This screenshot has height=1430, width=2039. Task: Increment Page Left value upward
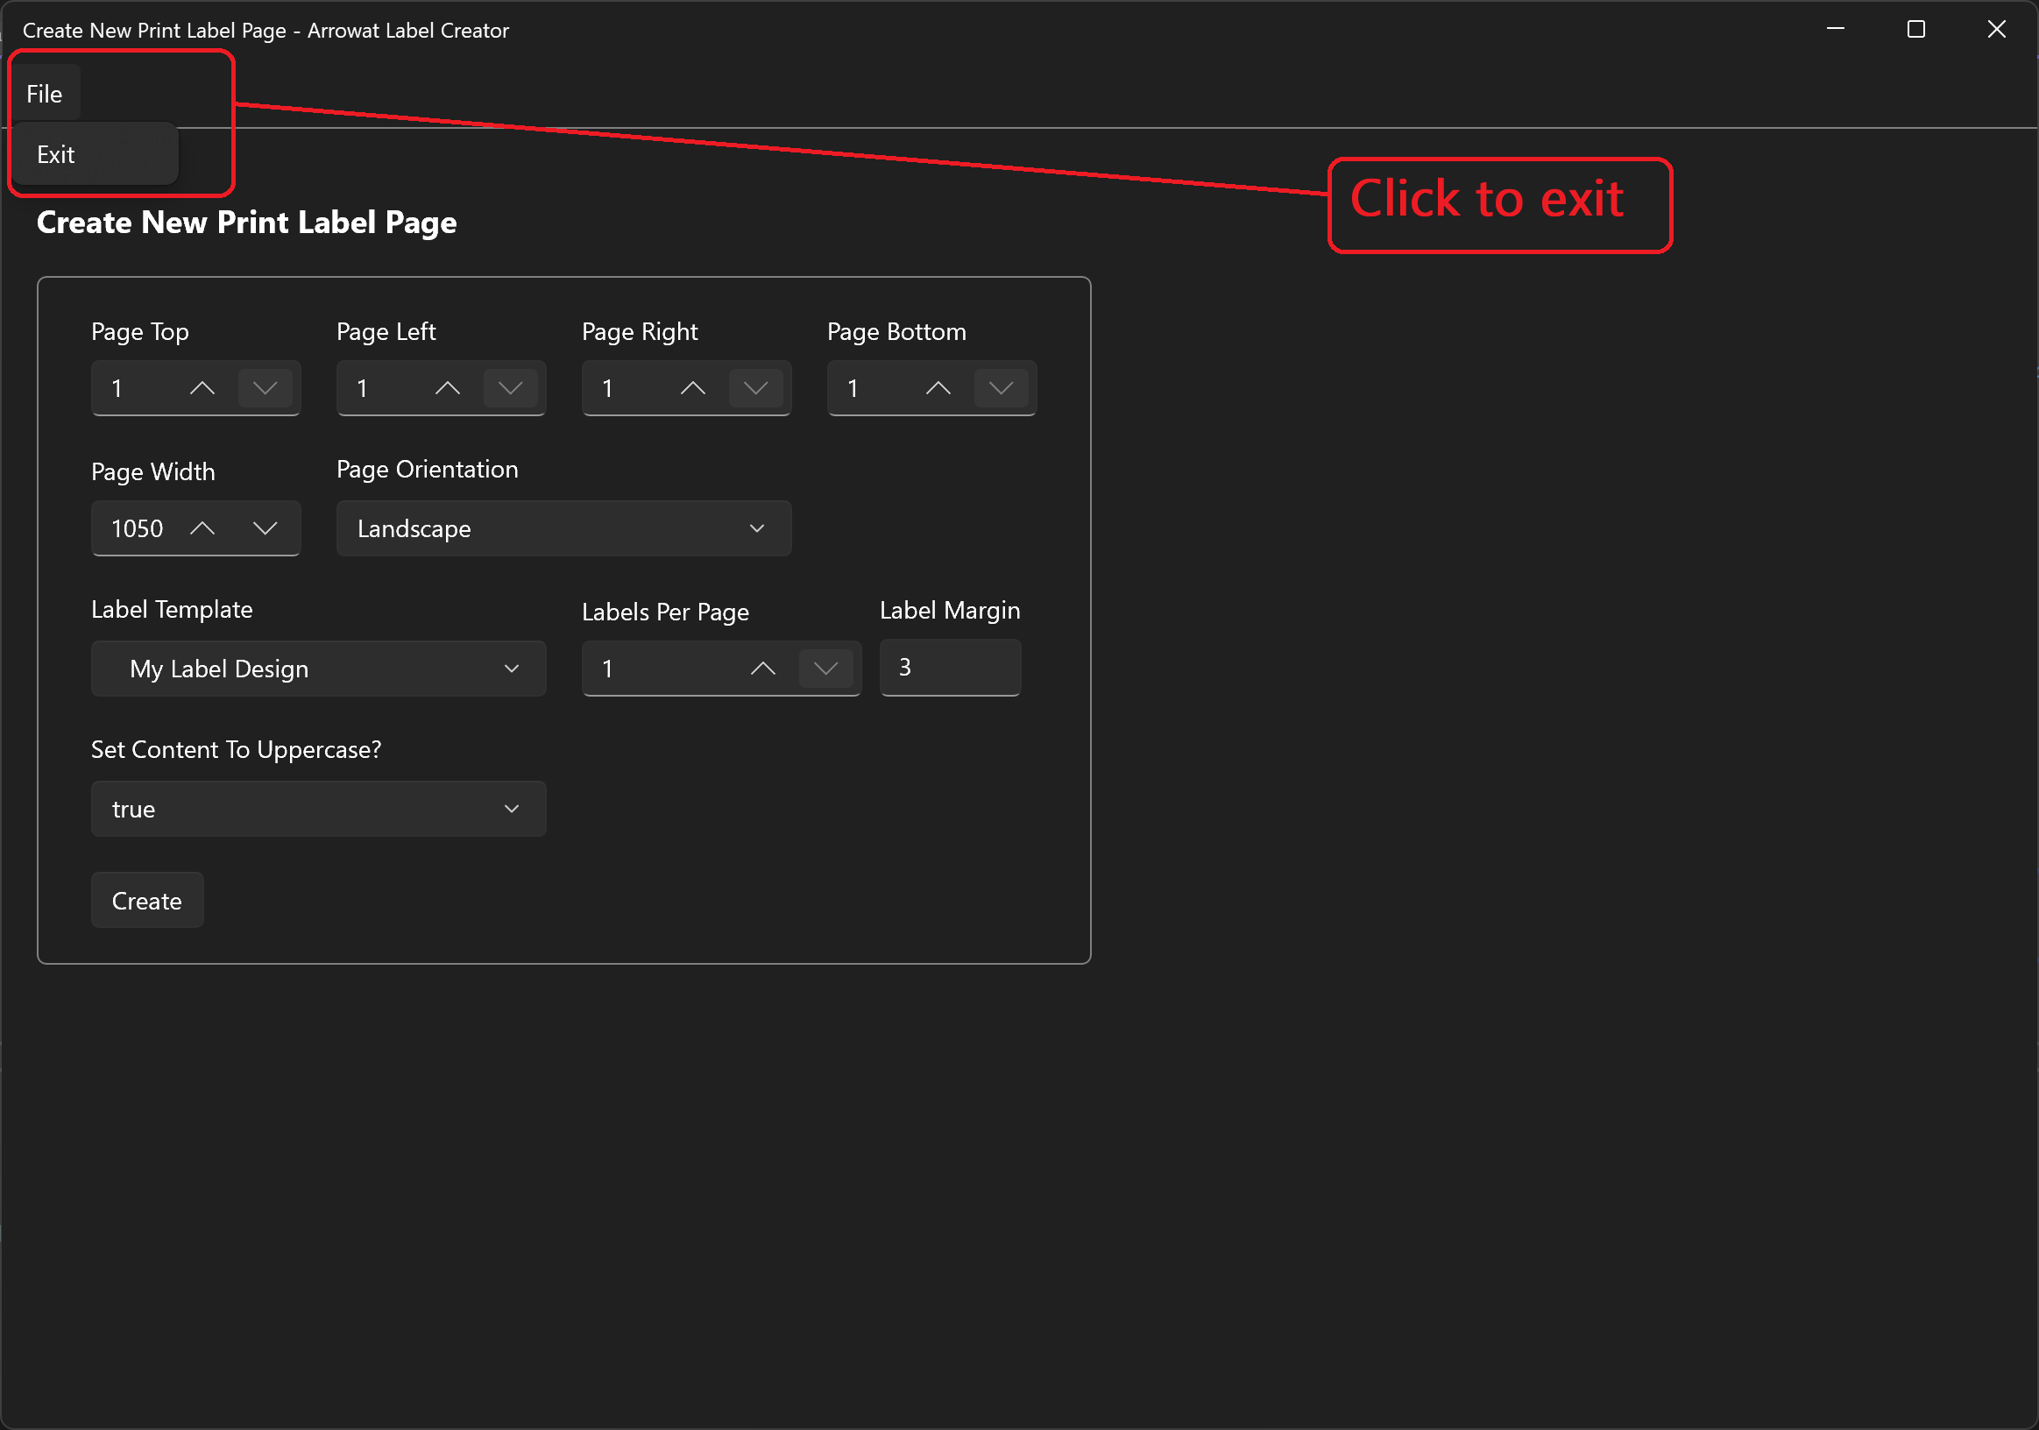[x=448, y=387]
